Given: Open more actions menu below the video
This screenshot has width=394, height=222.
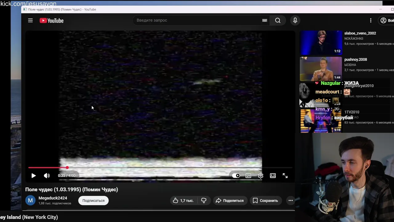Looking at the screenshot, I should 291,200.
